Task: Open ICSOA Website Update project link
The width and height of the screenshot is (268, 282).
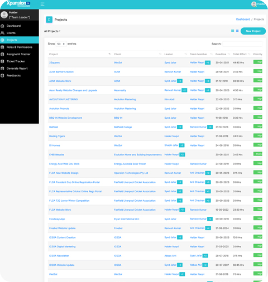Action: coord(61,265)
